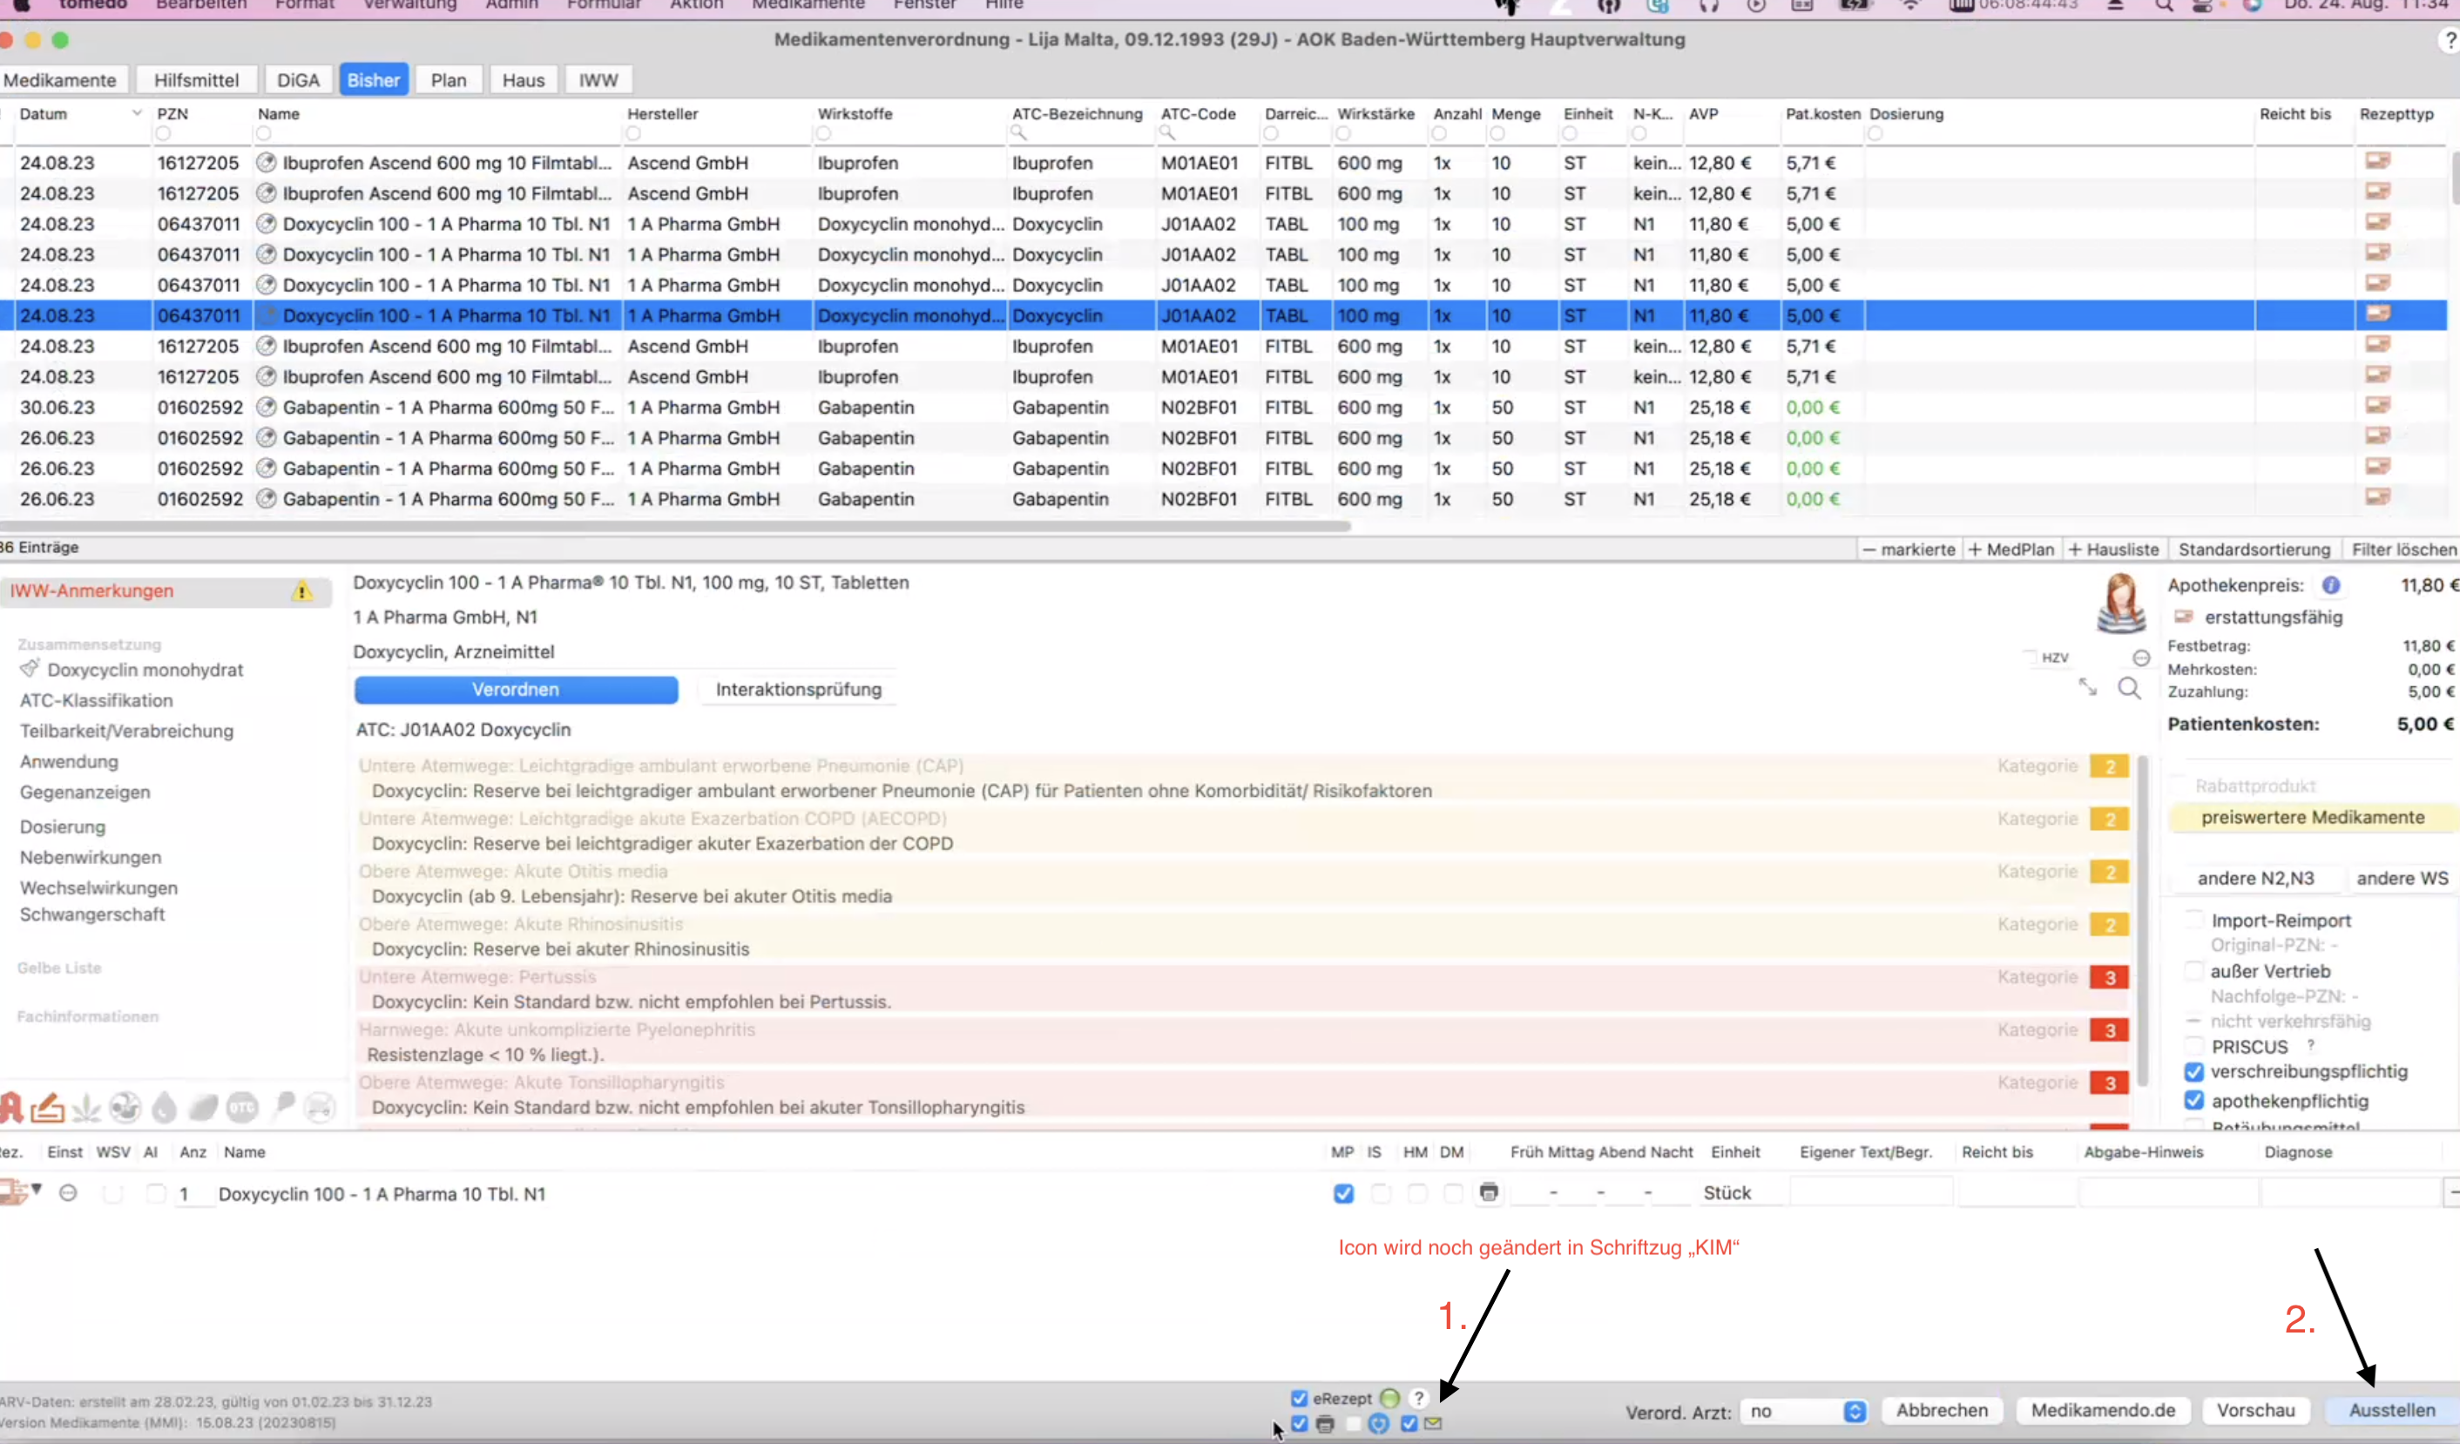Click the grey pin icon in the icon strip
Screen dimensions: 2460x1444
283,1105
